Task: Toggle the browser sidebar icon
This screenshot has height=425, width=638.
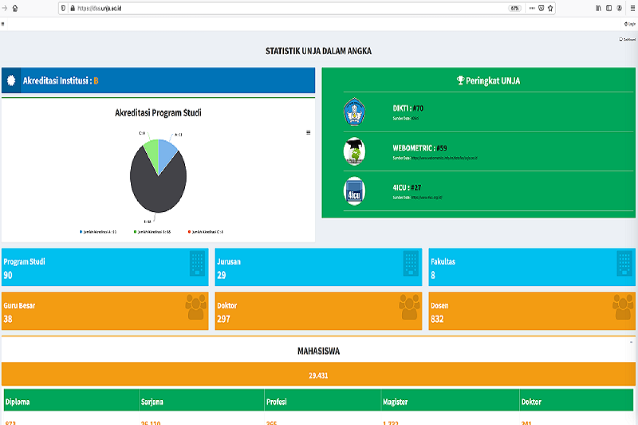Action: [609, 8]
